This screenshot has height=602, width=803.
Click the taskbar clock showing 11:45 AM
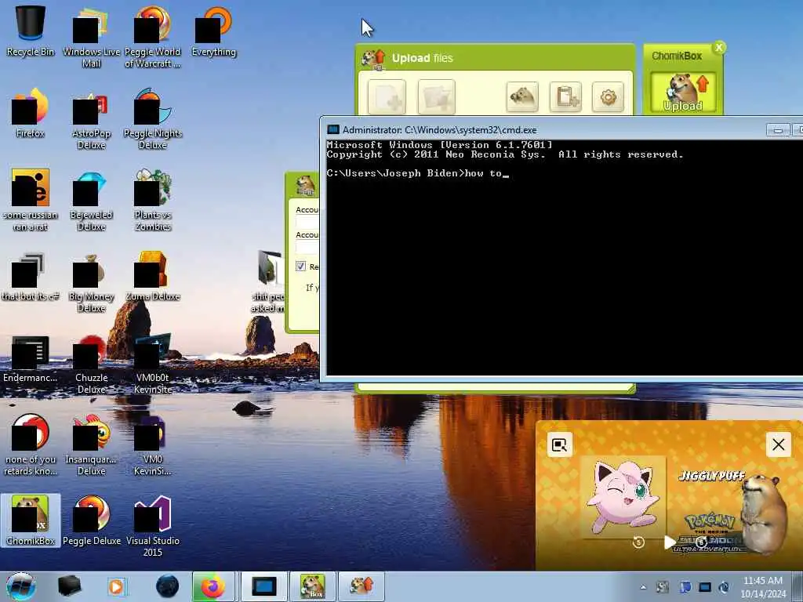pos(762,587)
